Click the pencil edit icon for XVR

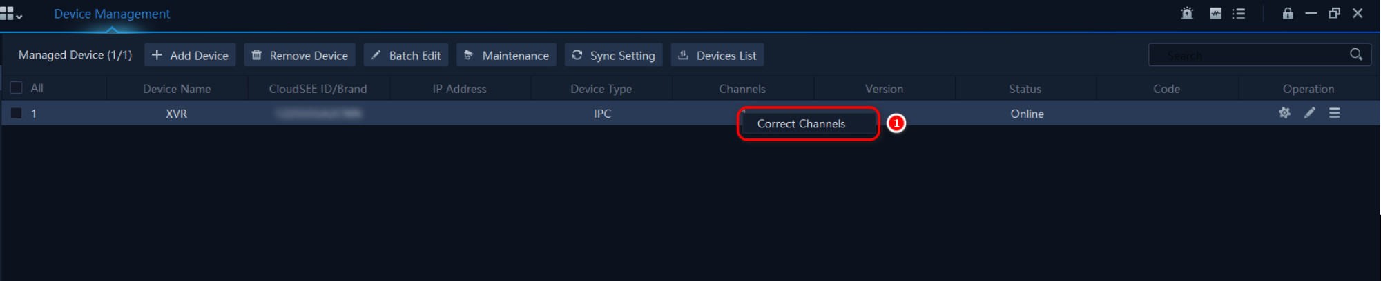tap(1309, 113)
